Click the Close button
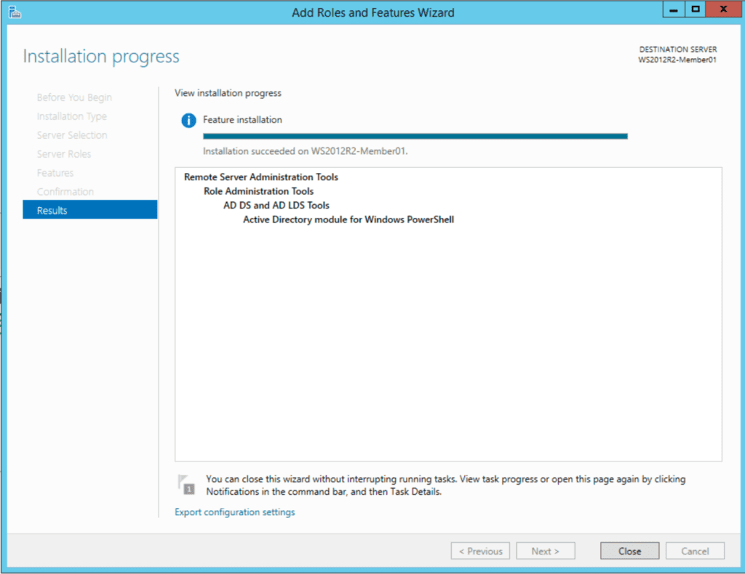This screenshot has width=745, height=574. (x=629, y=550)
